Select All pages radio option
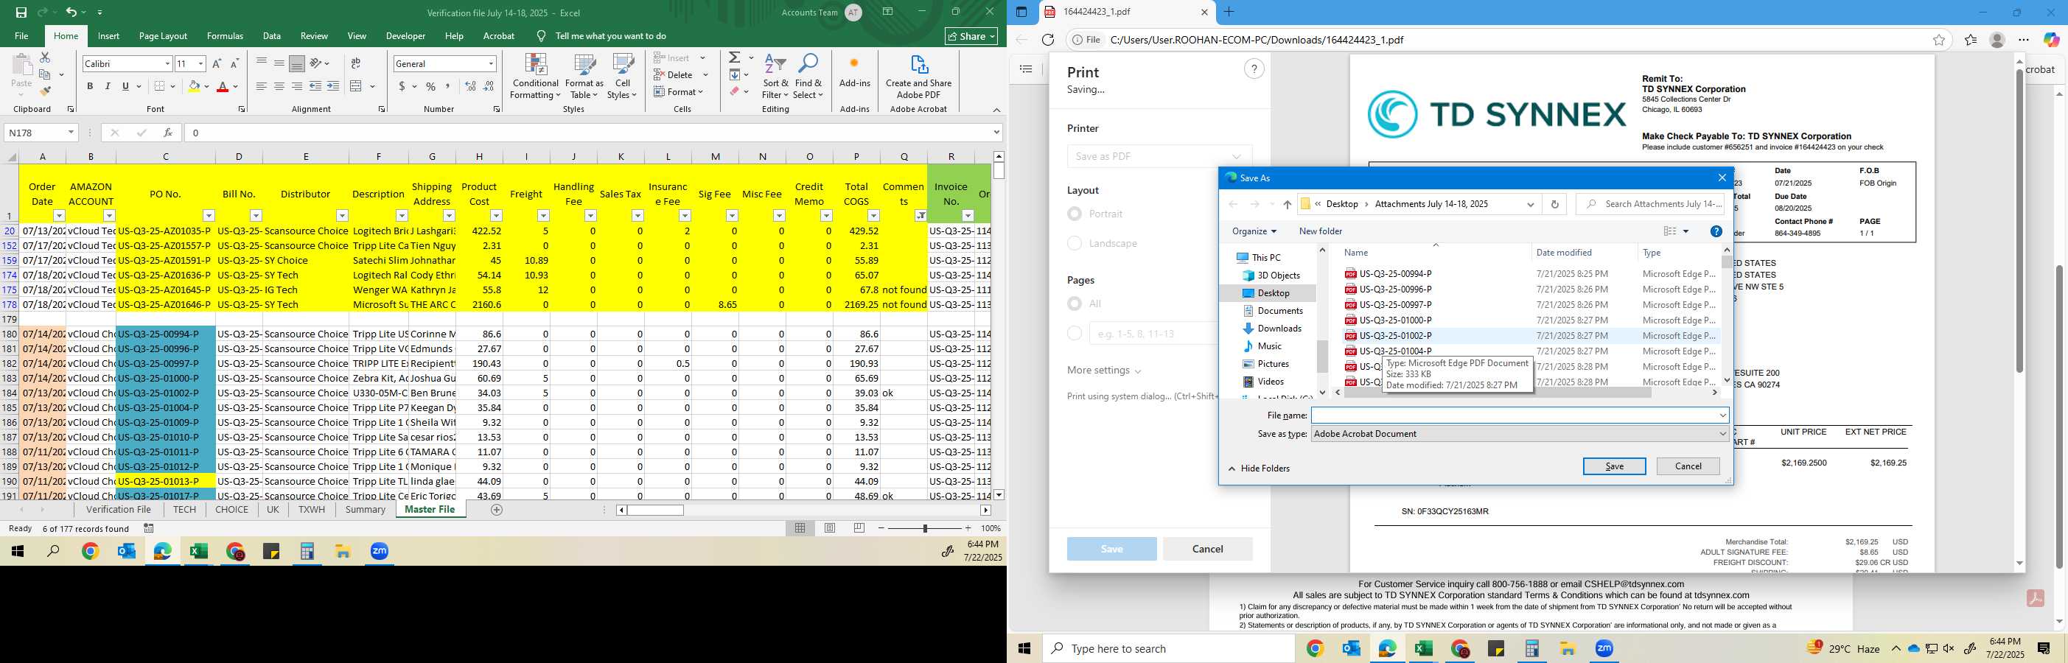Image resolution: width=2068 pixels, height=663 pixels. tap(1074, 304)
